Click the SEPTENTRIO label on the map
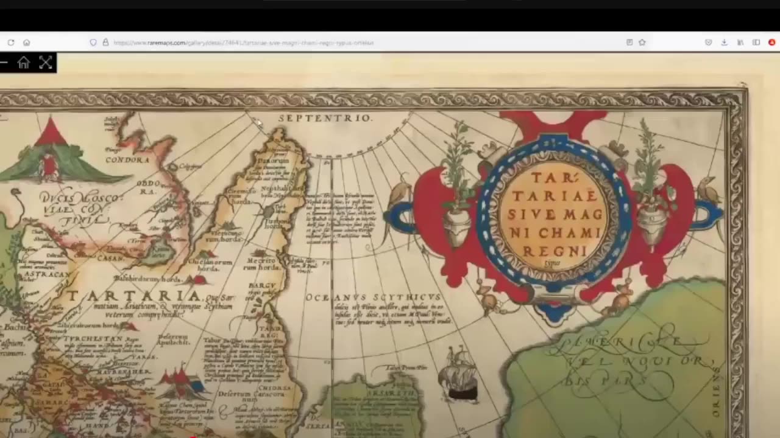 [325, 118]
